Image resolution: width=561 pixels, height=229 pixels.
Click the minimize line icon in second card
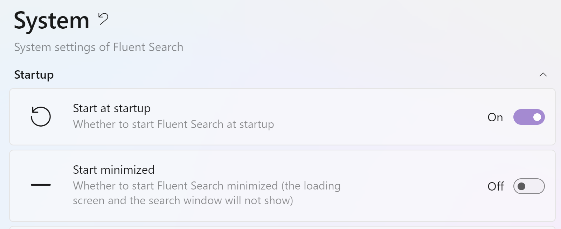tap(41, 185)
